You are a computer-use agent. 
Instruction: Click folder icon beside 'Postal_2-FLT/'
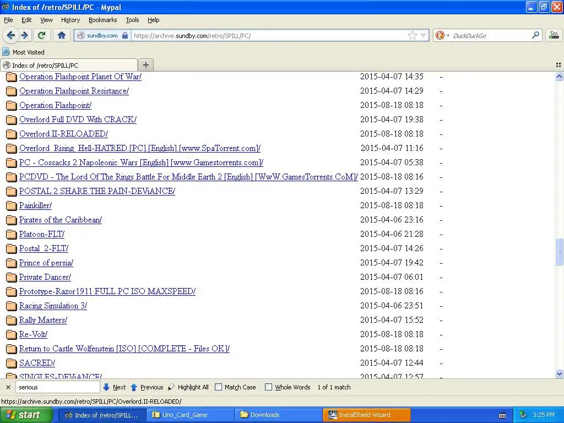coord(12,248)
